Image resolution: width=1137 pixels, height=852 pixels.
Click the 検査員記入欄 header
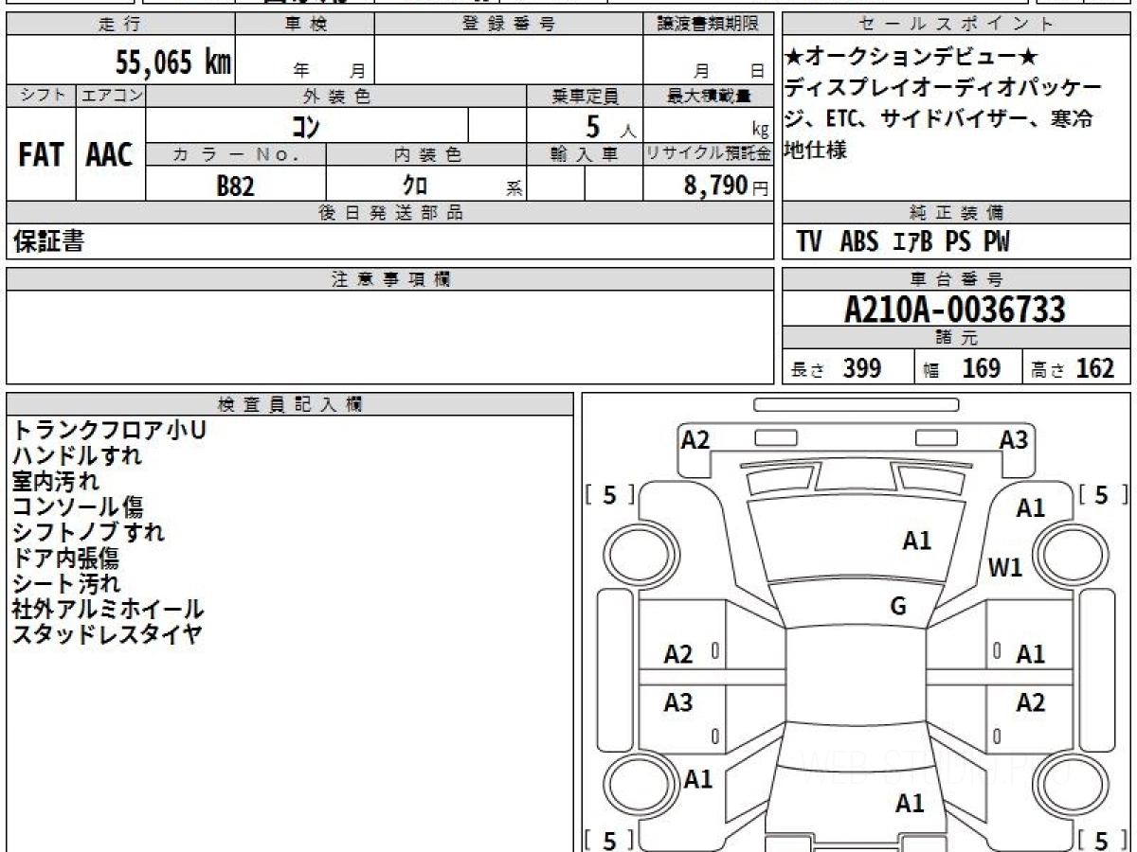point(290,404)
